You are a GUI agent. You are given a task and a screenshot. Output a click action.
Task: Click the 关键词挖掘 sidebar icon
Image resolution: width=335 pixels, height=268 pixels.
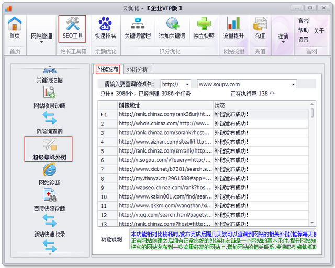[x=50, y=71]
